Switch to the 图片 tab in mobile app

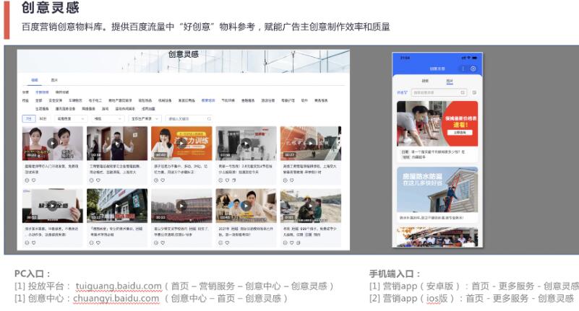[450, 81]
